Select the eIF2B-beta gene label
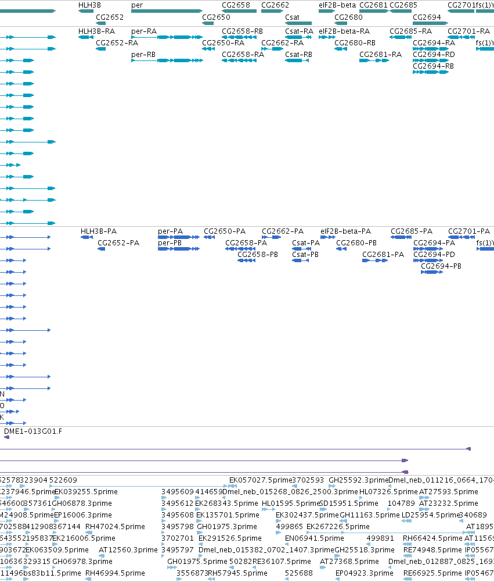Image resolution: width=494 pixels, height=582 pixels. pos(337,5)
